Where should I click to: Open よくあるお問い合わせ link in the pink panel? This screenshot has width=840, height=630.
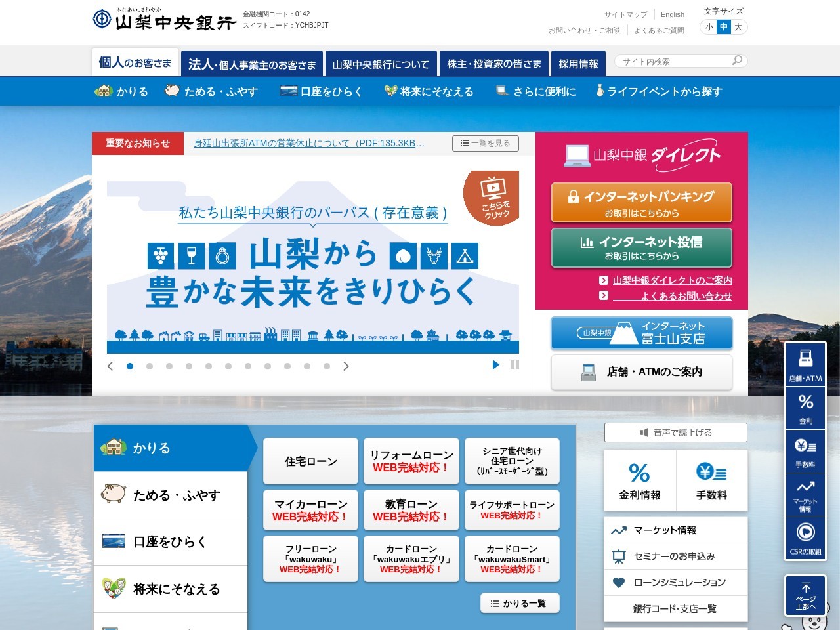[x=673, y=296]
